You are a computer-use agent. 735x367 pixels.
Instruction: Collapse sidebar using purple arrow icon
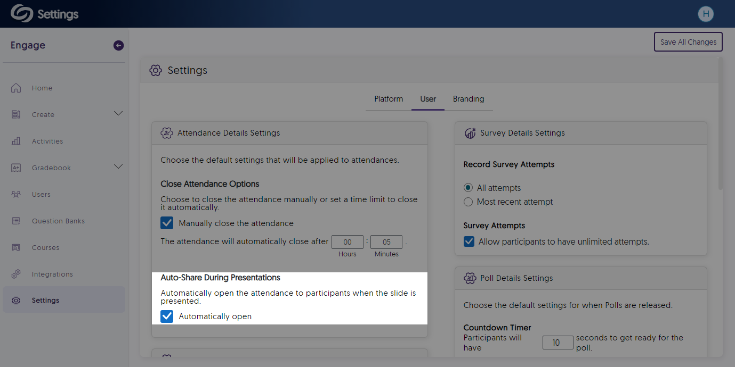pos(118,46)
